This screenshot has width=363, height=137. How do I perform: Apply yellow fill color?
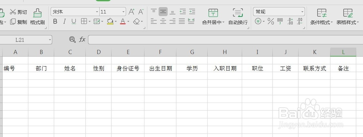(x=110, y=21)
